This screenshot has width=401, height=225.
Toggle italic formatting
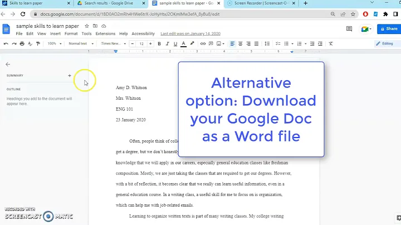point(167,44)
